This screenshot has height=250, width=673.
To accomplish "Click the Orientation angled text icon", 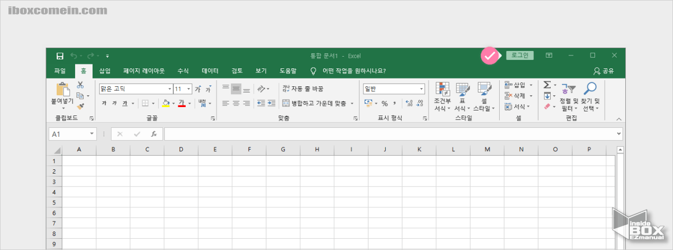I will [261, 89].
